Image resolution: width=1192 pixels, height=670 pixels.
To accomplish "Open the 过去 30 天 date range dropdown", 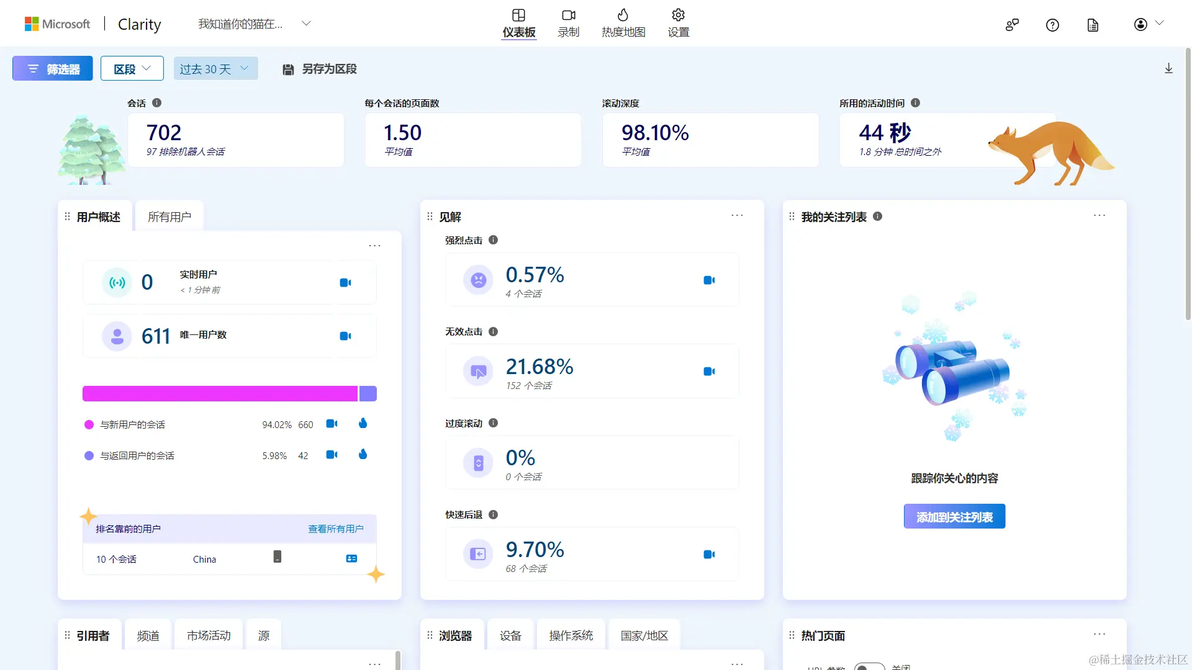I will [x=215, y=69].
